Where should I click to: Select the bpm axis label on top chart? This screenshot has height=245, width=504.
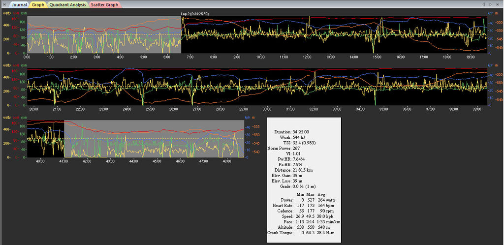16,14
